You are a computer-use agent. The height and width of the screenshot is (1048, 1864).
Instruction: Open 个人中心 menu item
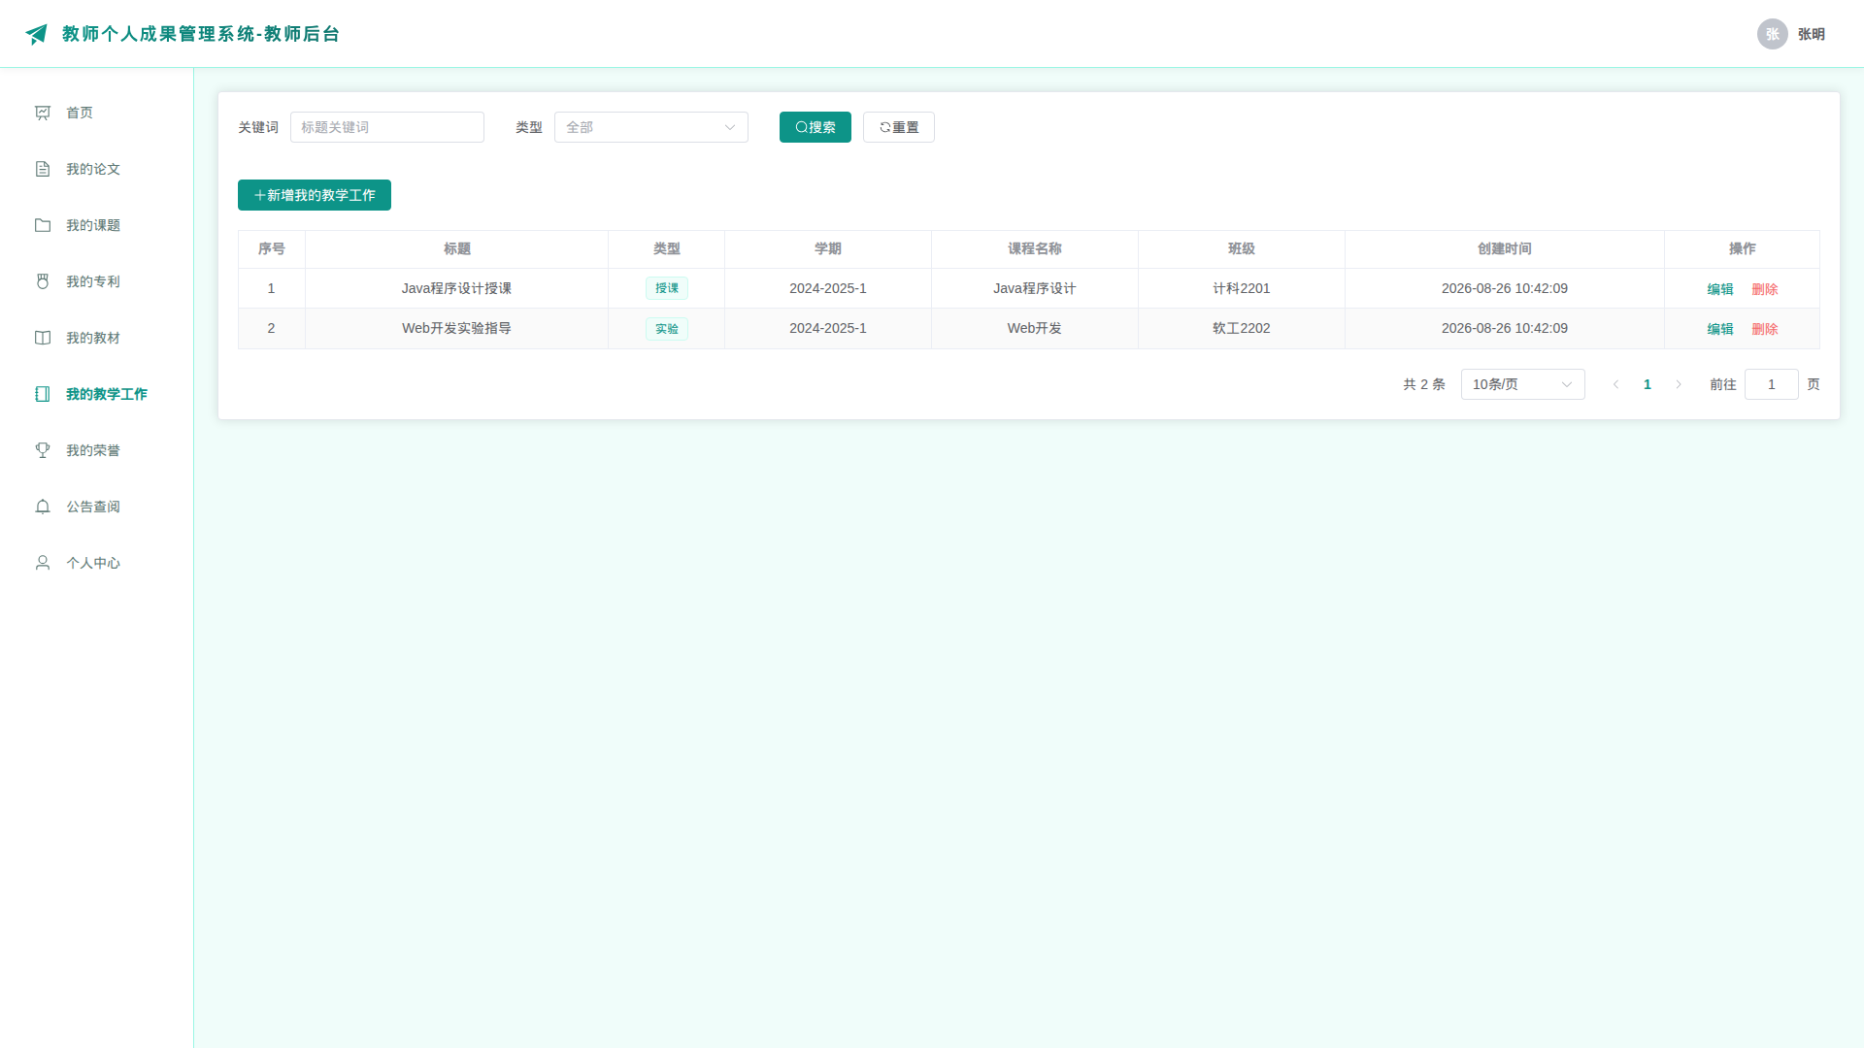click(x=97, y=563)
